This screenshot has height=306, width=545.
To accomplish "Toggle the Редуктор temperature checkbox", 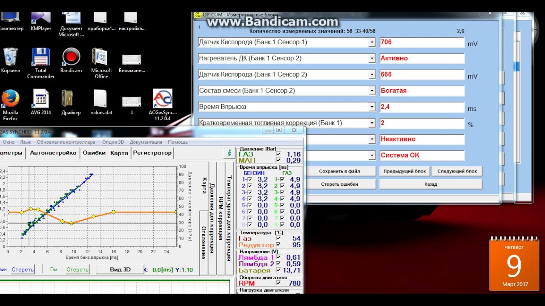I will [278, 245].
